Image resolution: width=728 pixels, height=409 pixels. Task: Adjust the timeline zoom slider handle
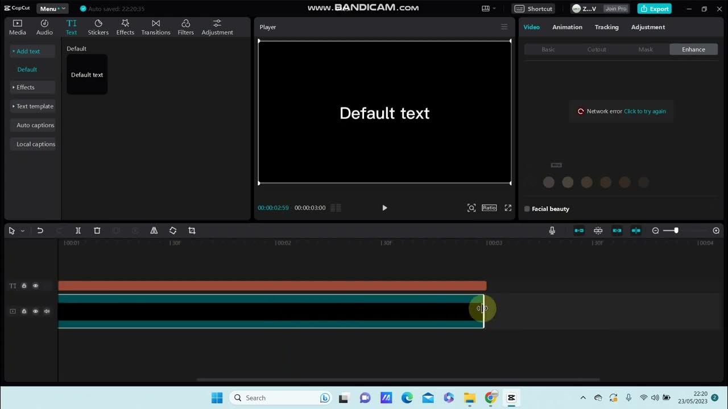(x=676, y=231)
